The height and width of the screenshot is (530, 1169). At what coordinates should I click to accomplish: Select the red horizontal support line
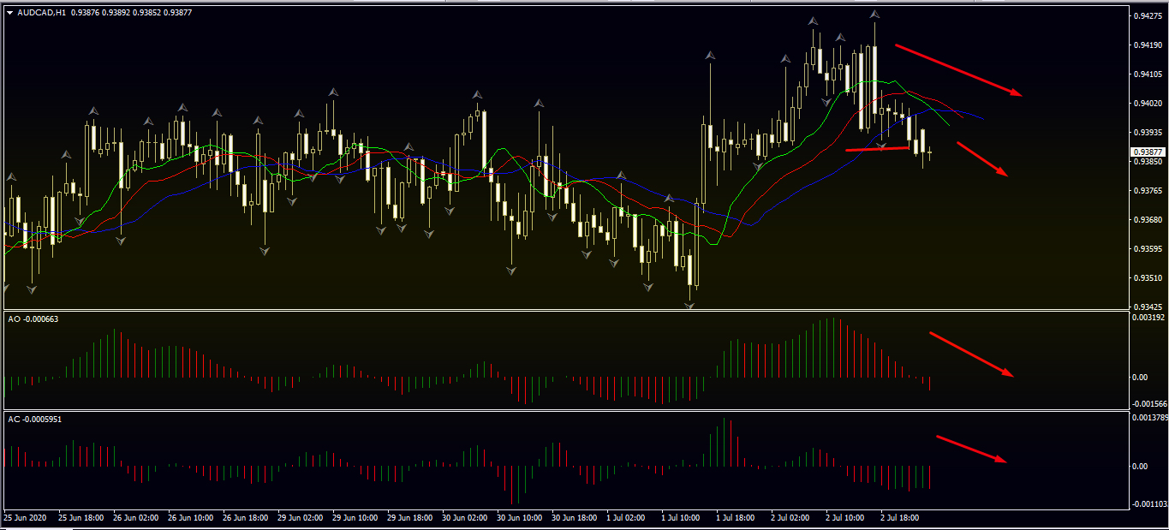coord(877,149)
